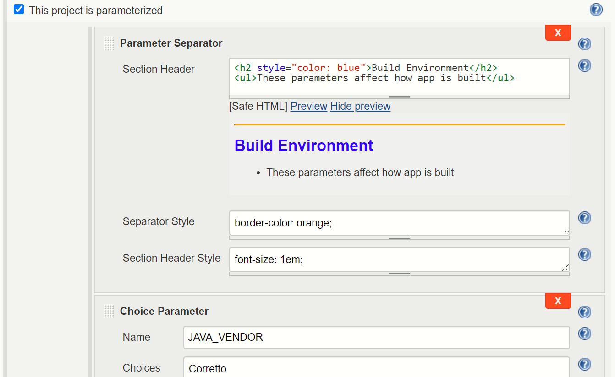
Task: Click help icon next to Name field
Action: [584, 334]
